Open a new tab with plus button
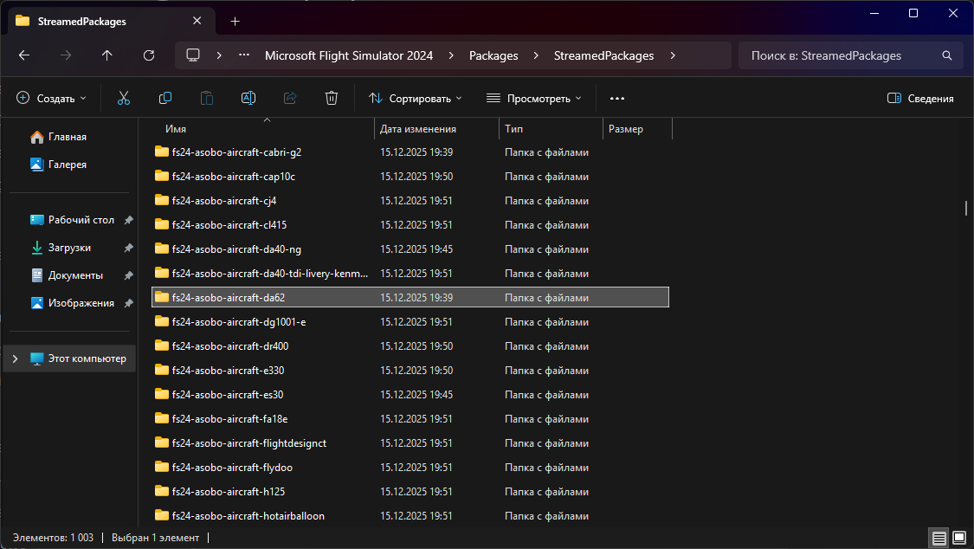Screen dimensions: 974x549 tap(235, 21)
